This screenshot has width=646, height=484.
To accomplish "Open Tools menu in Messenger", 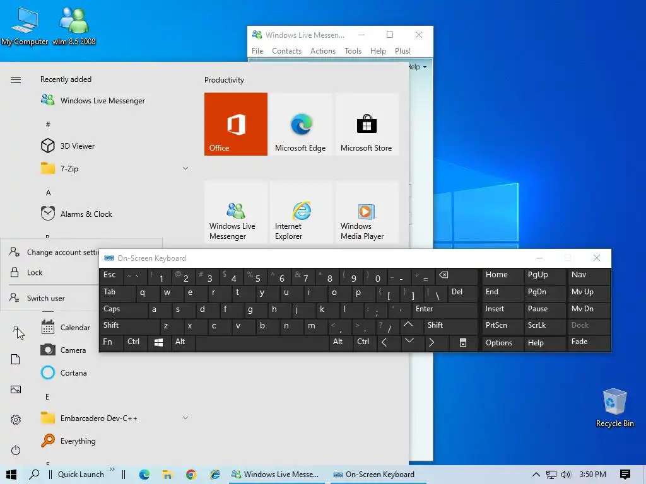I will (353, 50).
